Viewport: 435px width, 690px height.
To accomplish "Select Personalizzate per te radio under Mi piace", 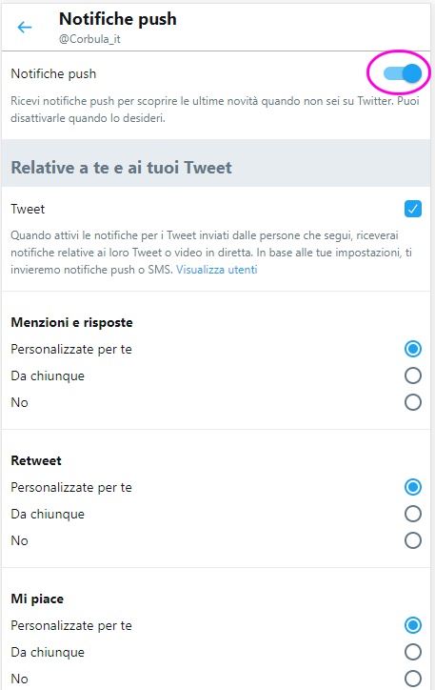I will click(x=412, y=625).
